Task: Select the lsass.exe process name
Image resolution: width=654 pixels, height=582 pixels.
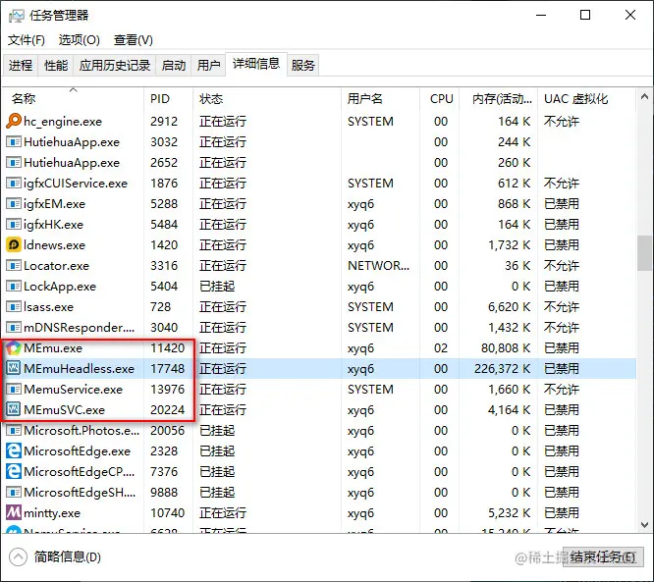Action: pyautogui.click(x=48, y=307)
